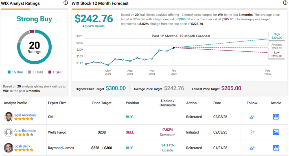Click the Strong Buy consensus heading
This screenshot has width=289, height=156.
[34, 19]
